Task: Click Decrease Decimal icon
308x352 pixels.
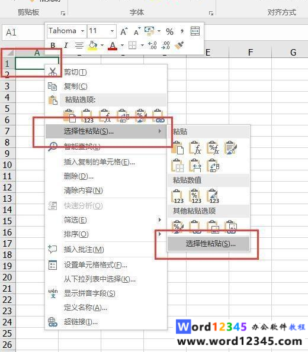Action: [x=165, y=46]
